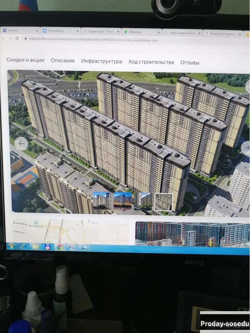This screenshot has height=333, width=250.
Task: Close the Новость tab
Action: pyautogui.click(x=37, y=31)
